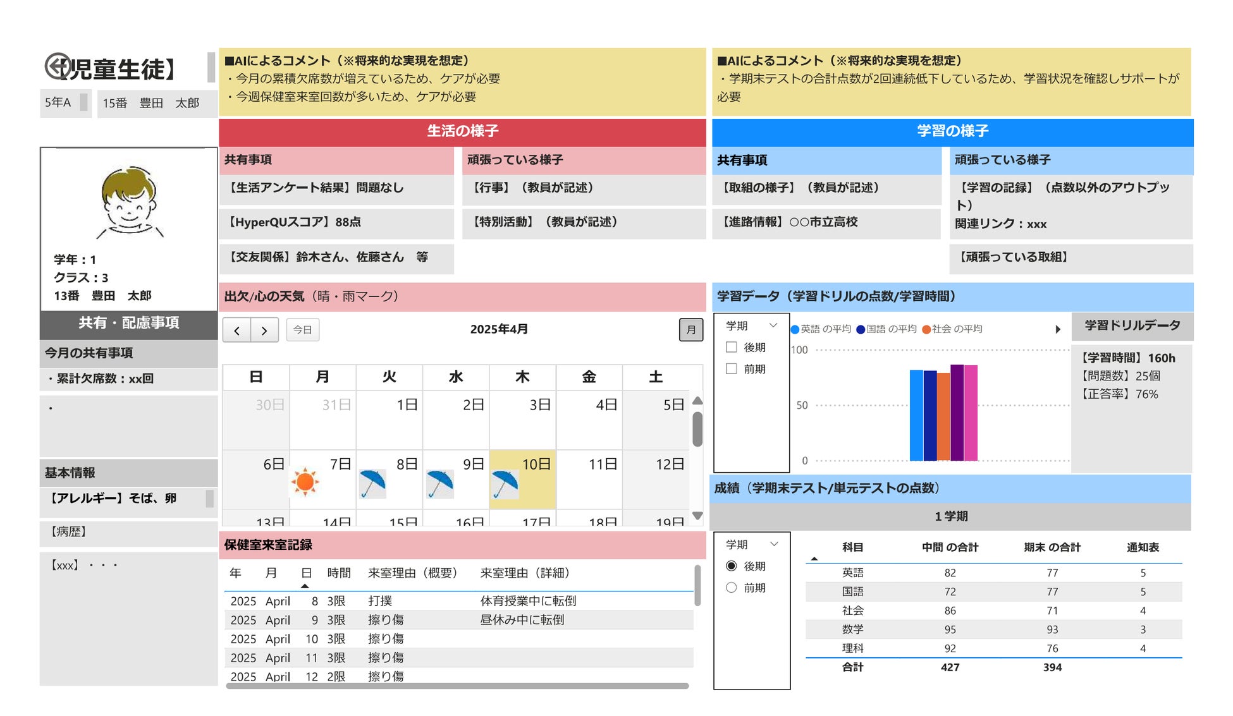The height and width of the screenshot is (716, 1233).
Task: Click the student avatar picture
Action: 129,202
